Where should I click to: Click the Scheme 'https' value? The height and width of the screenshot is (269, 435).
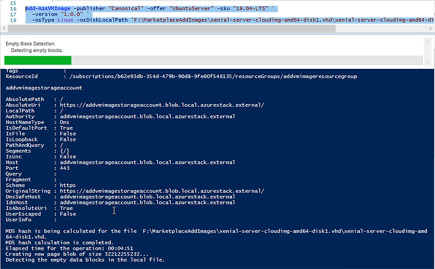click(68, 186)
